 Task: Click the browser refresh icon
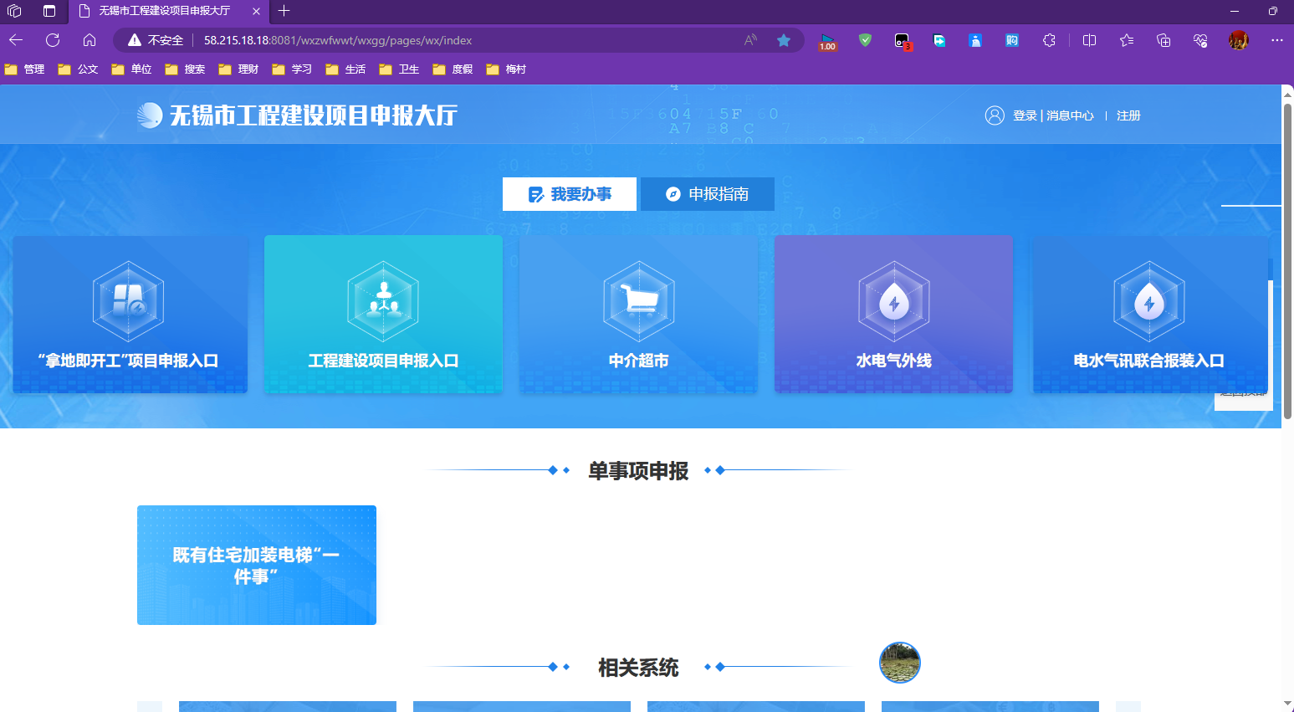pyautogui.click(x=53, y=40)
